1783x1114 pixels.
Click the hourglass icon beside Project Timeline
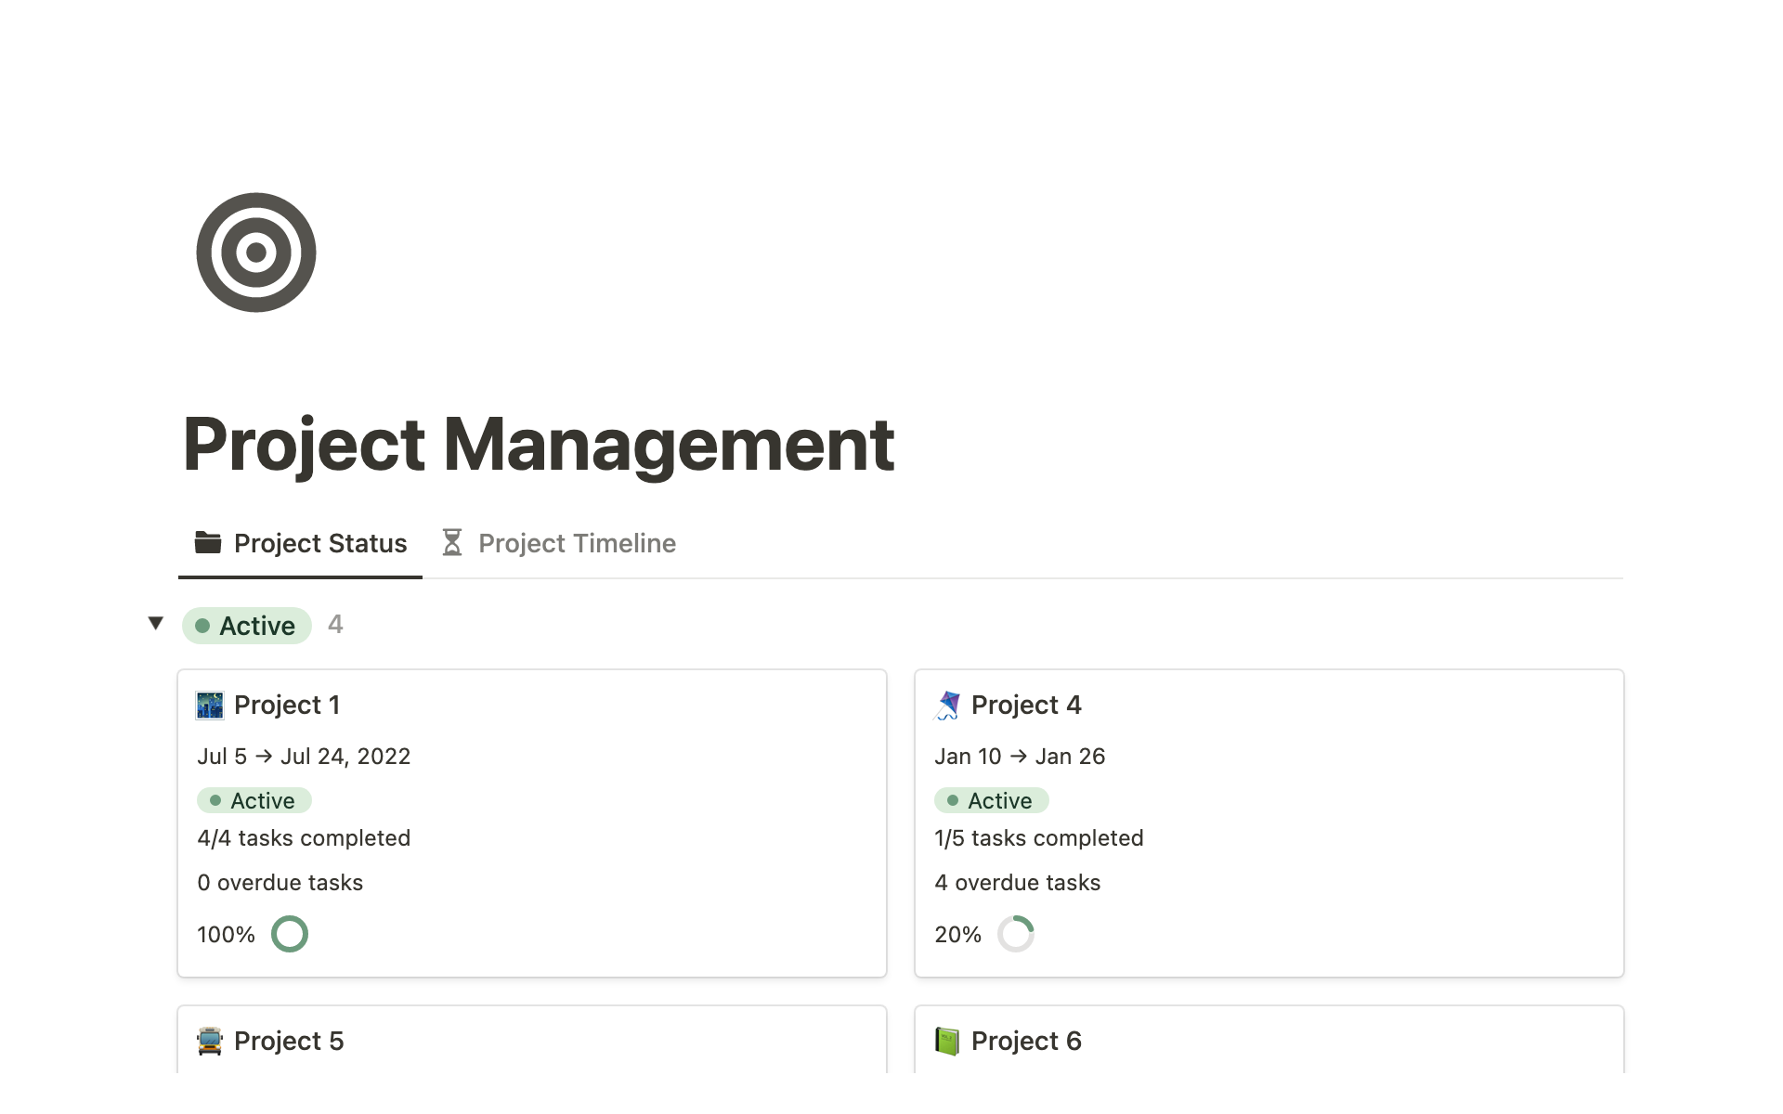(452, 542)
